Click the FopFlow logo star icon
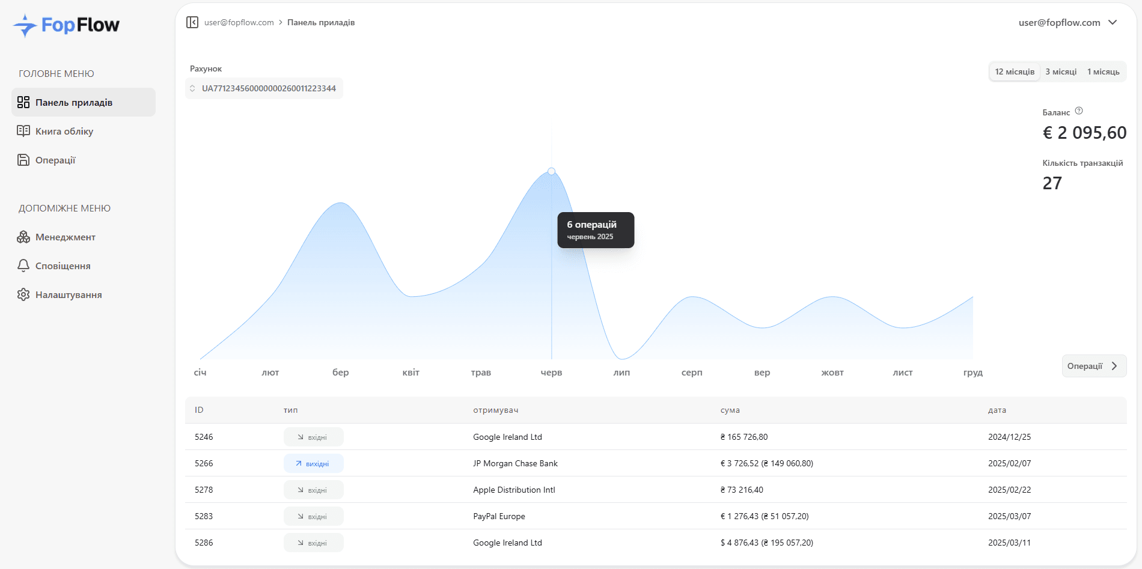Screen dimensions: 1142x569 25,25
